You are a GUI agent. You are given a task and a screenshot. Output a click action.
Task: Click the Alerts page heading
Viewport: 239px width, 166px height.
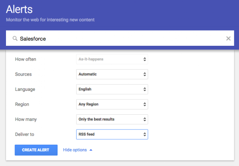click(19, 10)
